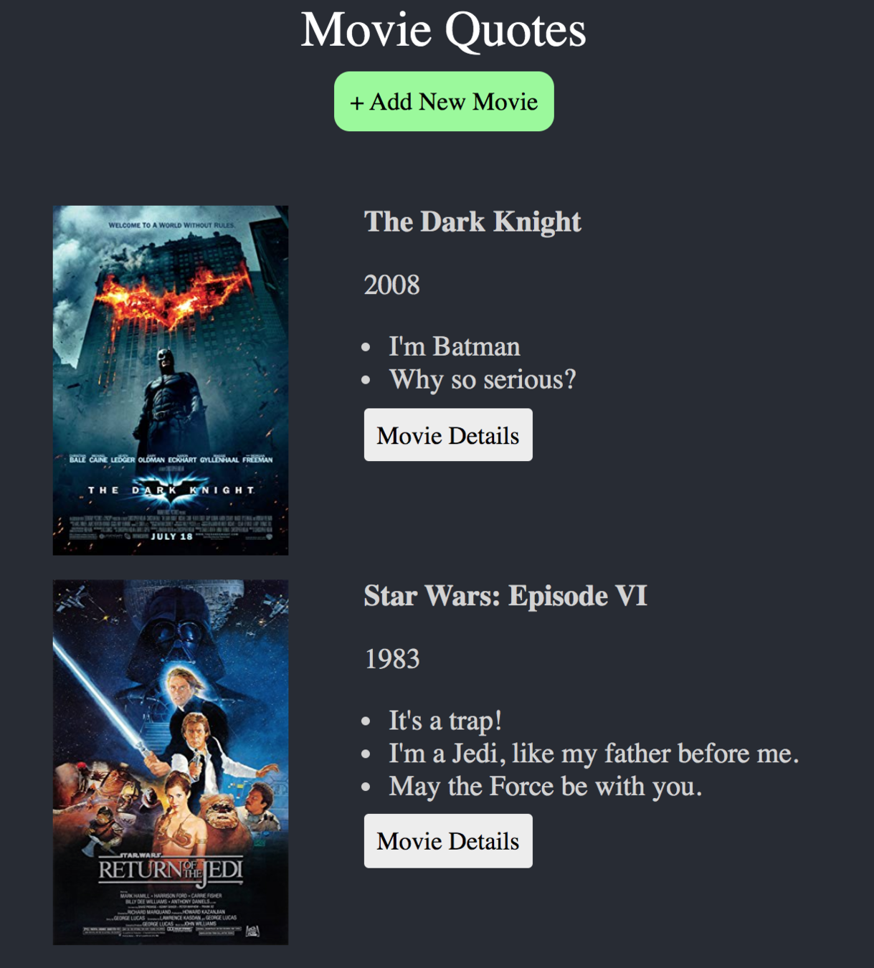The width and height of the screenshot is (874, 968).
Task: Select the "I'm Batman" quote
Action: pyautogui.click(x=455, y=347)
